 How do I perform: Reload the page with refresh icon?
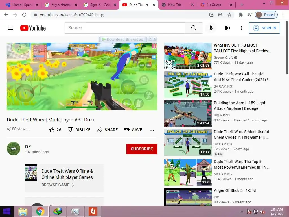[24, 15]
